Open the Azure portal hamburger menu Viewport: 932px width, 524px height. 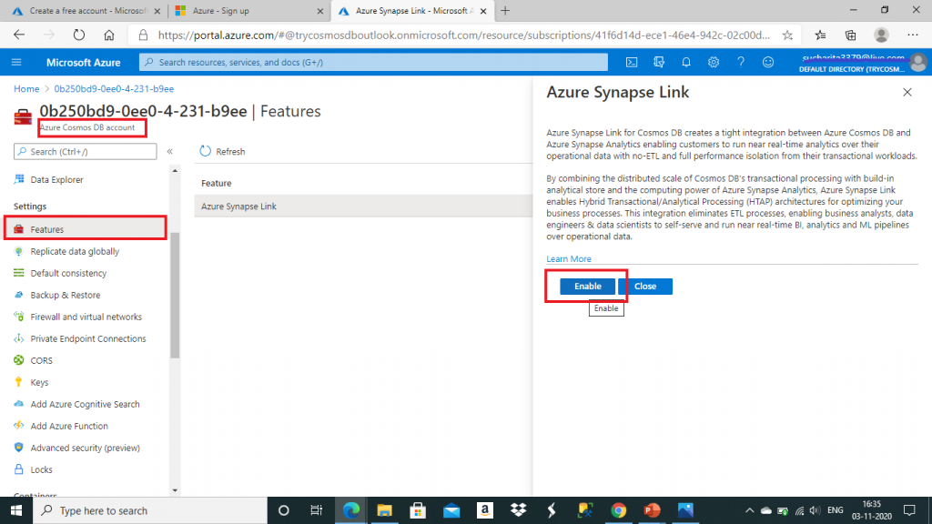click(16, 62)
